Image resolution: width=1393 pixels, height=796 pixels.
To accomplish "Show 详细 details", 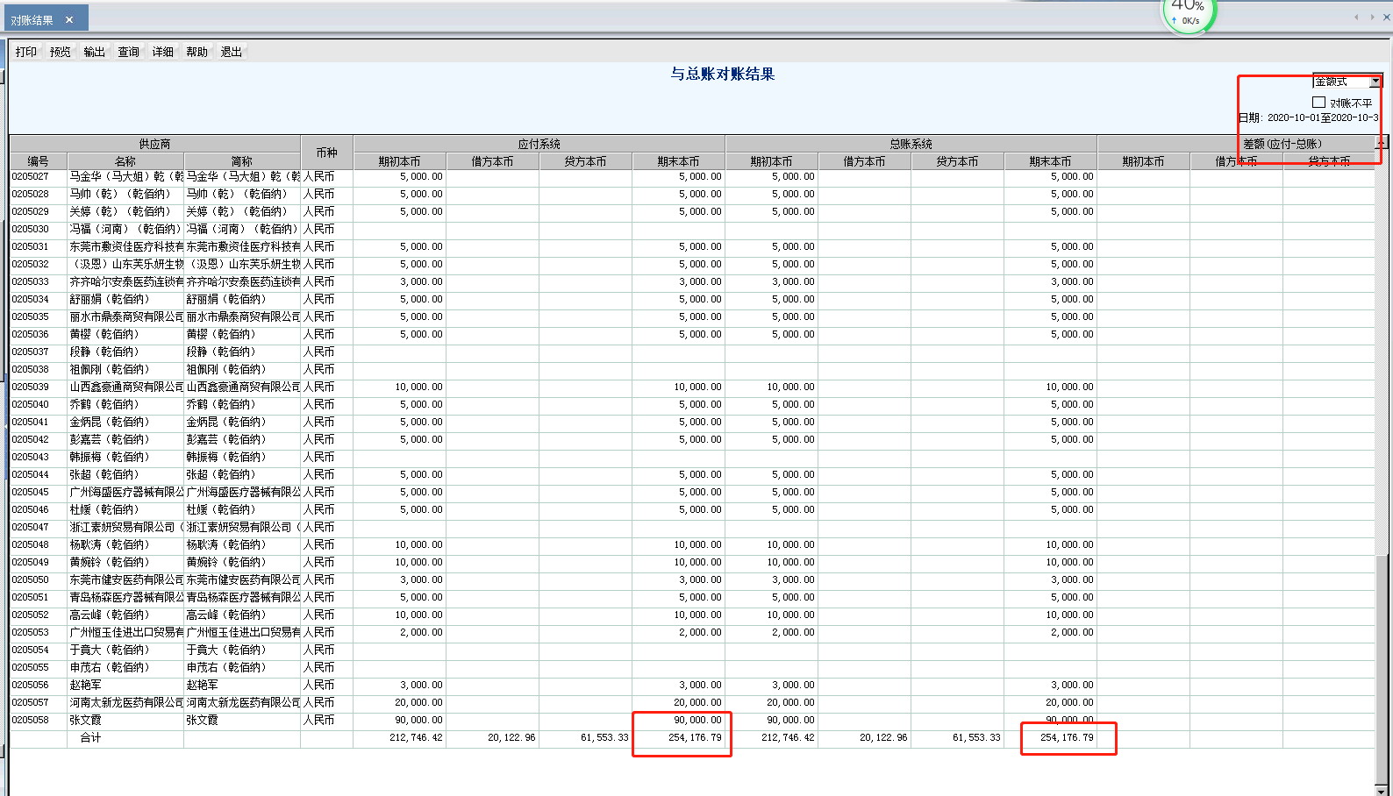I will pos(162,52).
